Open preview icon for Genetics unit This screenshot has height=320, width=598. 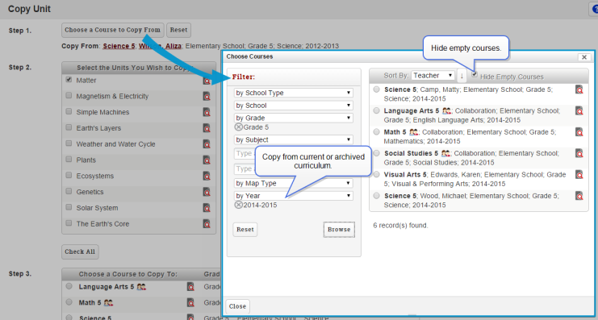click(207, 192)
